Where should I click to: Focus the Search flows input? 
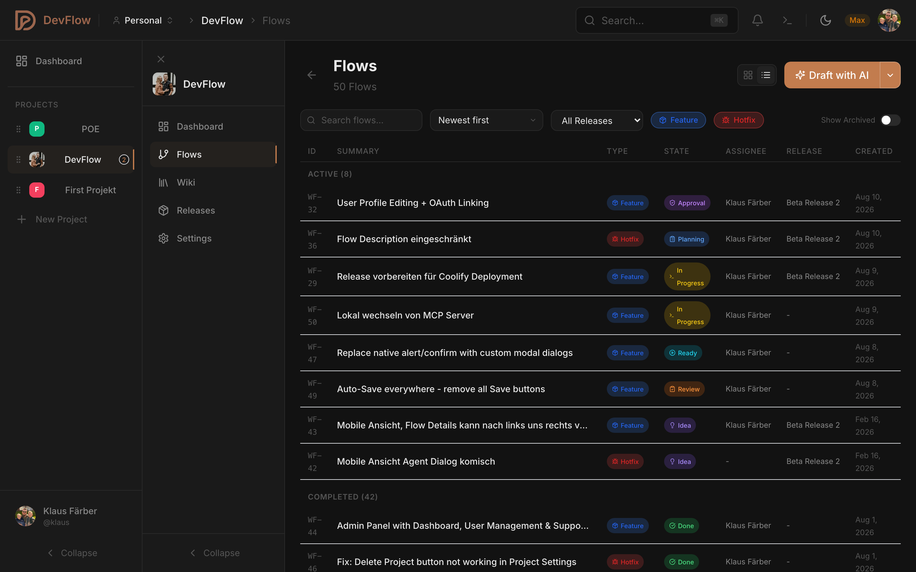click(361, 120)
